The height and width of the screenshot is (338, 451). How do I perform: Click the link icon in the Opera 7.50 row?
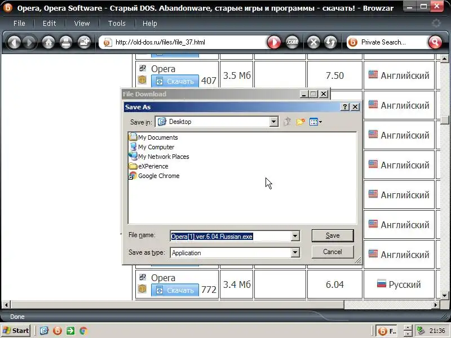pos(143,68)
